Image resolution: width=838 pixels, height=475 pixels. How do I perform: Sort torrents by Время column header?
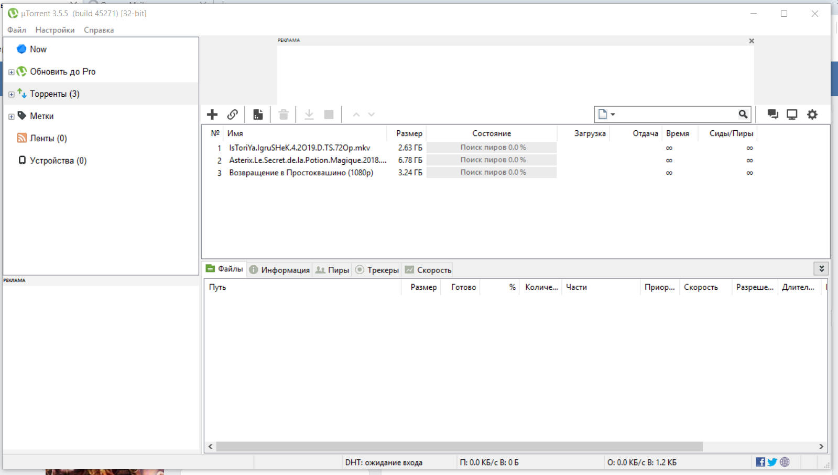coord(680,133)
